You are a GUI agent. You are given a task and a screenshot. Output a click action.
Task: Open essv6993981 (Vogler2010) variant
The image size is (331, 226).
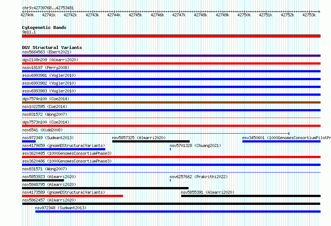(x=49, y=75)
